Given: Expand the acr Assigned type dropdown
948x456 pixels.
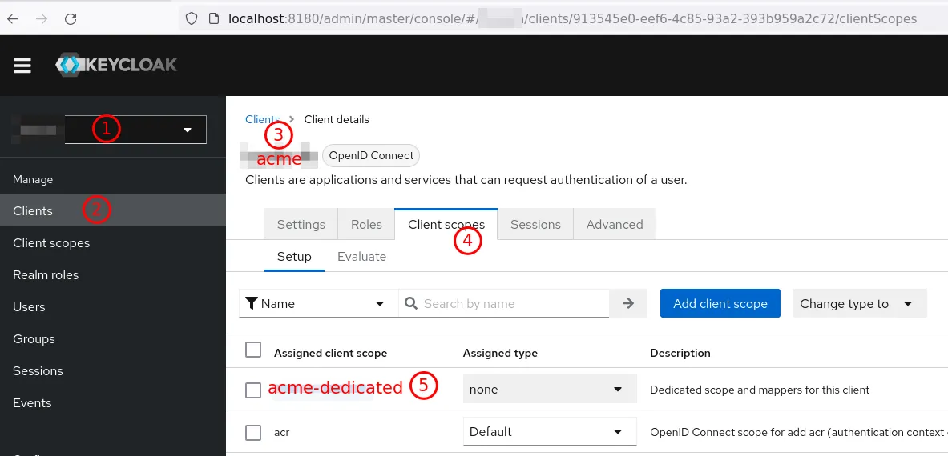Looking at the screenshot, I should click(549, 432).
